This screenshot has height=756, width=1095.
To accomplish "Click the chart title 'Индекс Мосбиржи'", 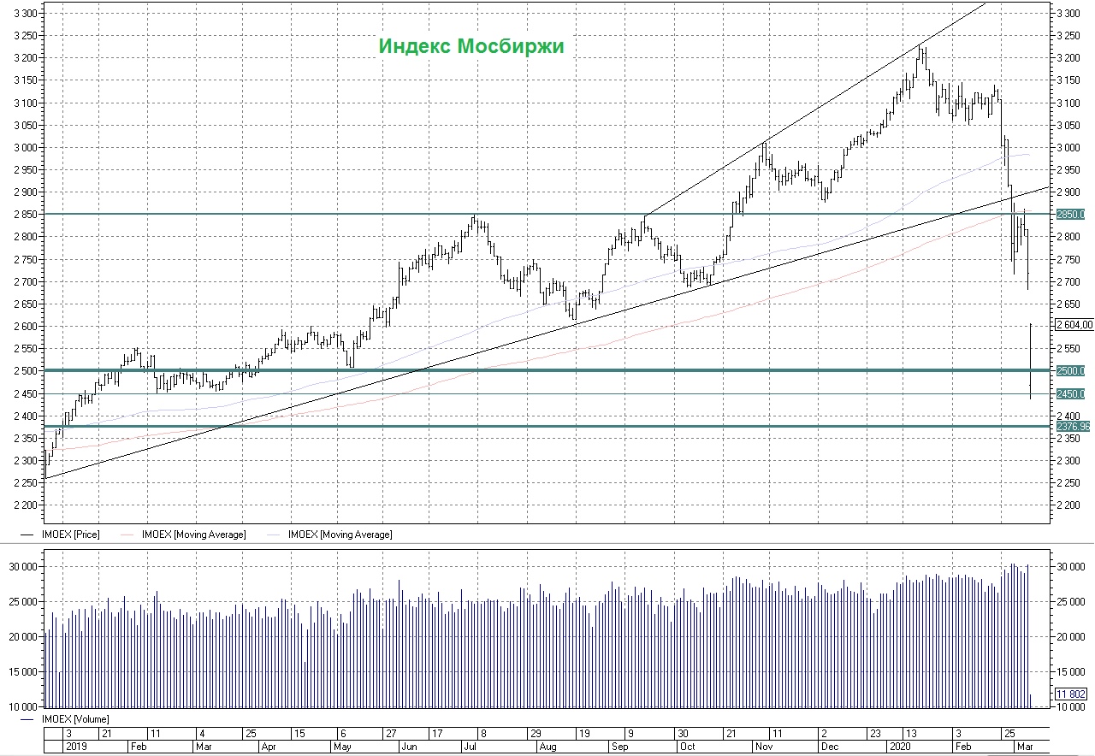I will pos(471,46).
